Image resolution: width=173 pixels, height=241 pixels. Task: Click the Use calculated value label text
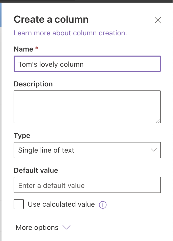click(61, 204)
